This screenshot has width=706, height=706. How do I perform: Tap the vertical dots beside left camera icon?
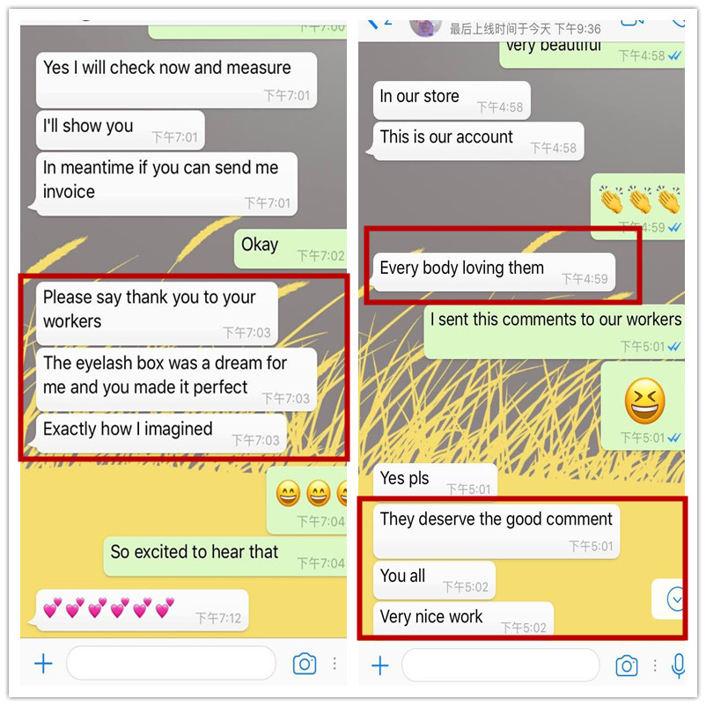(x=335, y=664)
